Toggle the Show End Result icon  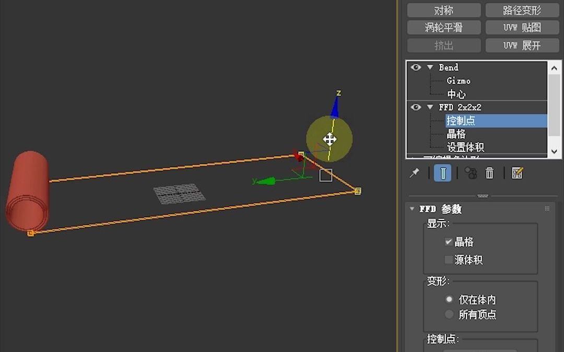click(x=442, y=173)
